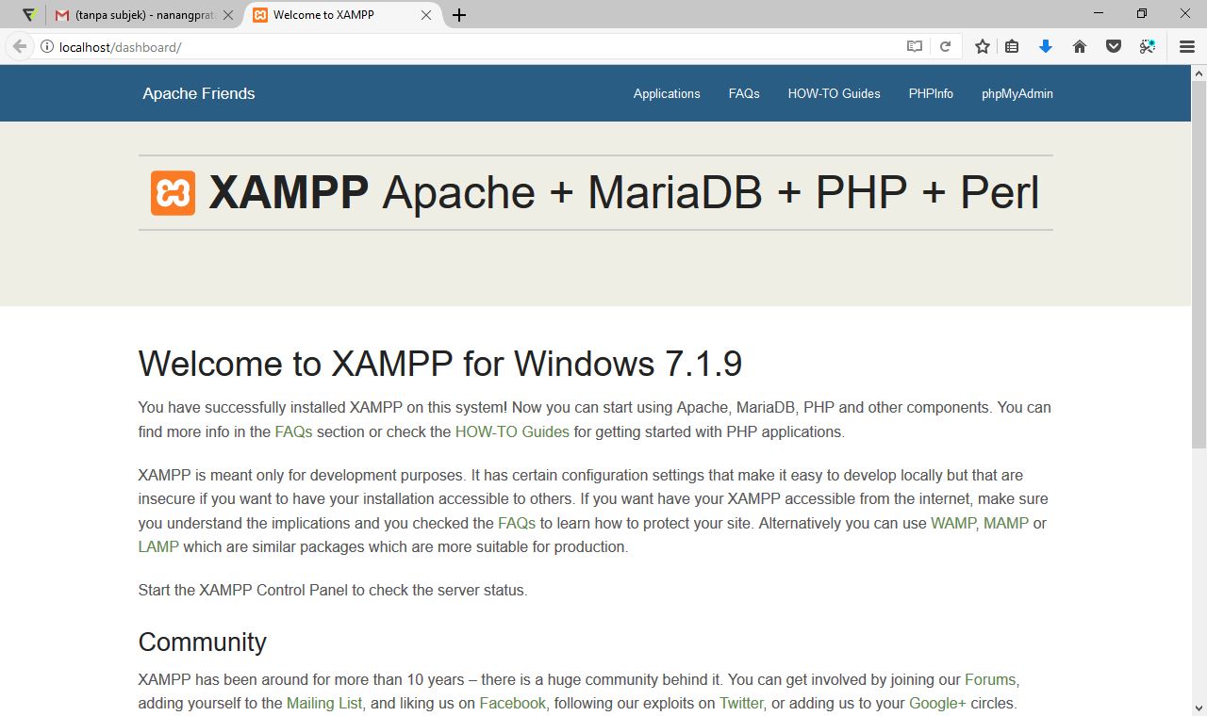Open phpMyAdmin from the navigation bar

[x=1017, y=93]
